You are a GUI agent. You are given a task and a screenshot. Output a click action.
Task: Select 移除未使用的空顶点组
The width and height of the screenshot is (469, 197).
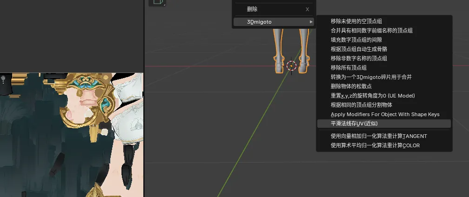[x=384, y=21]
